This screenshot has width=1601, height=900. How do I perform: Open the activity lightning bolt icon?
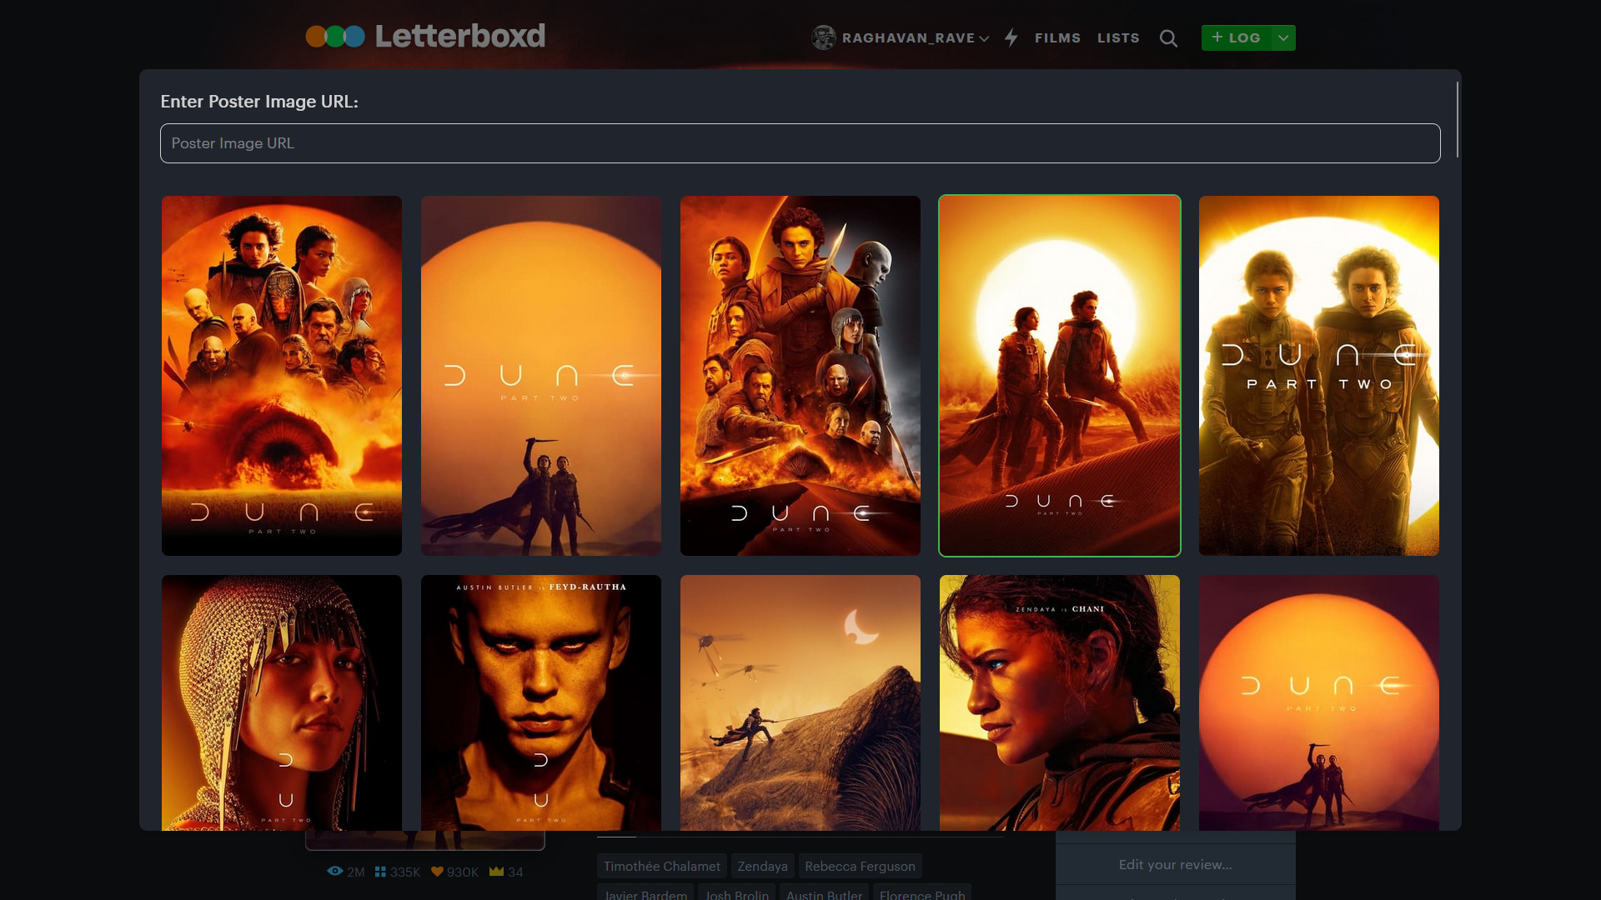pos(1011,37)
